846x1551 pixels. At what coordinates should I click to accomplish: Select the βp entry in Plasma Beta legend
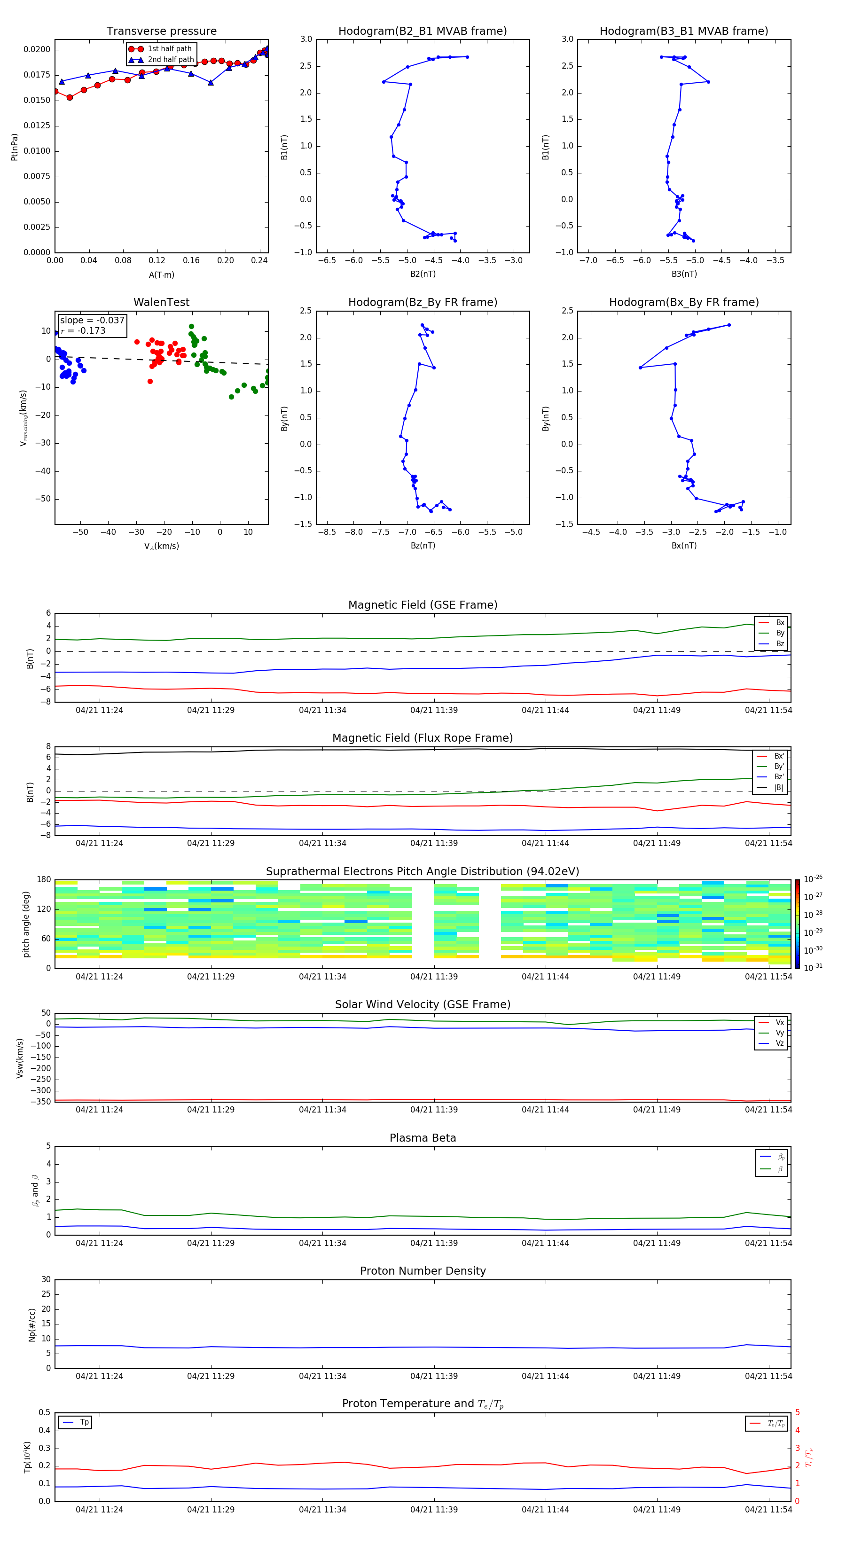point(773,1157)
